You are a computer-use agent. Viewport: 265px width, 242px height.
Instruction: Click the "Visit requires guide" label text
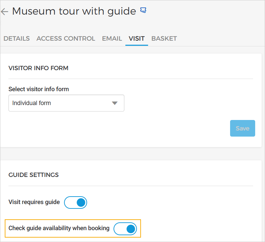point(34,202)
